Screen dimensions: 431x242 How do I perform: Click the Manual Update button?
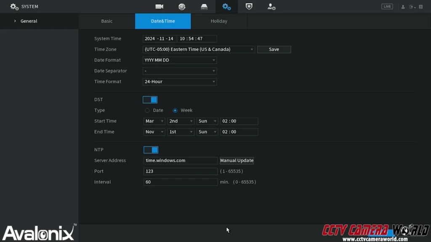(x=237, y=160)
